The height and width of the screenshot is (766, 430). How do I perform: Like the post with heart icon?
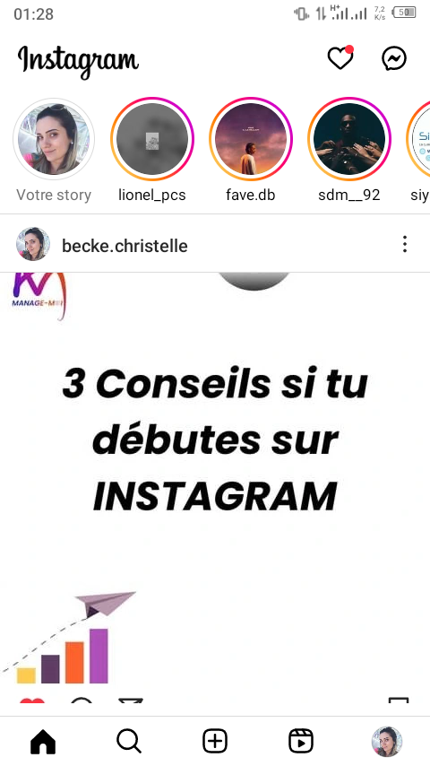pos(32,701)
